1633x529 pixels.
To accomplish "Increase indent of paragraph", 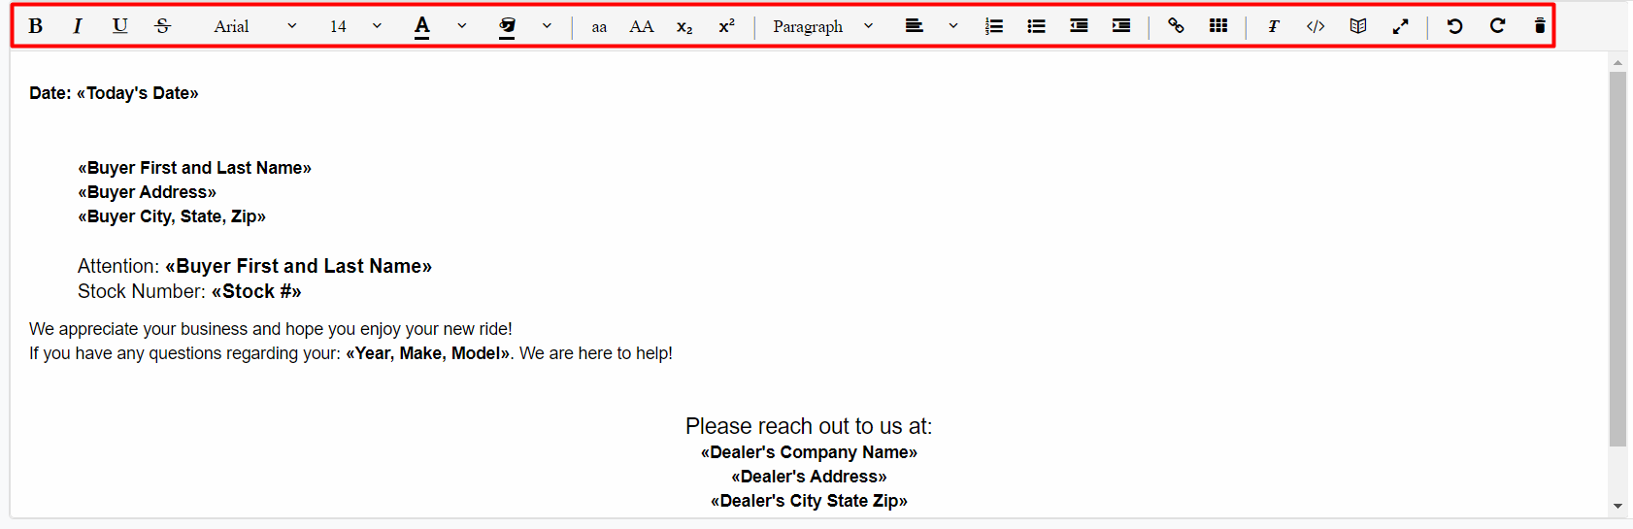I will (x=1121, y=26).
